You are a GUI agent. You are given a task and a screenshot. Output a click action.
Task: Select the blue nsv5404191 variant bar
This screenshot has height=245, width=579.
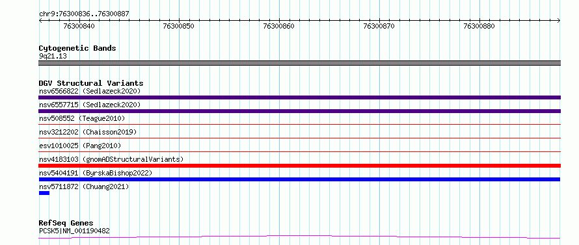(299, 179)
